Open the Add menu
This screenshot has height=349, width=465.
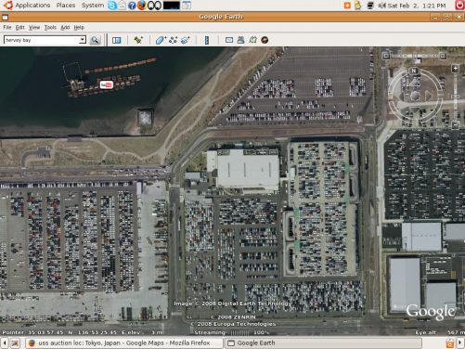pyautogui.click(x=65, y=28)
